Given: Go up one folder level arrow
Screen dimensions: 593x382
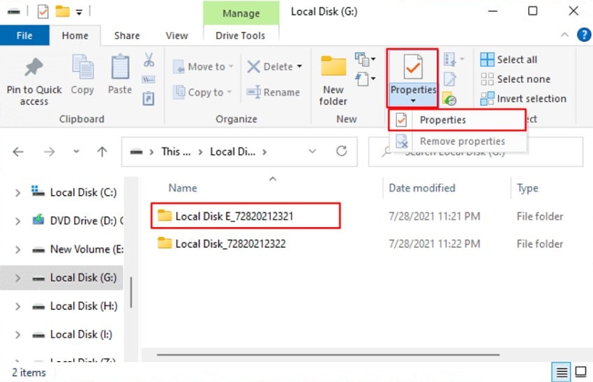Looking at the screenshot, I should 102,152.
